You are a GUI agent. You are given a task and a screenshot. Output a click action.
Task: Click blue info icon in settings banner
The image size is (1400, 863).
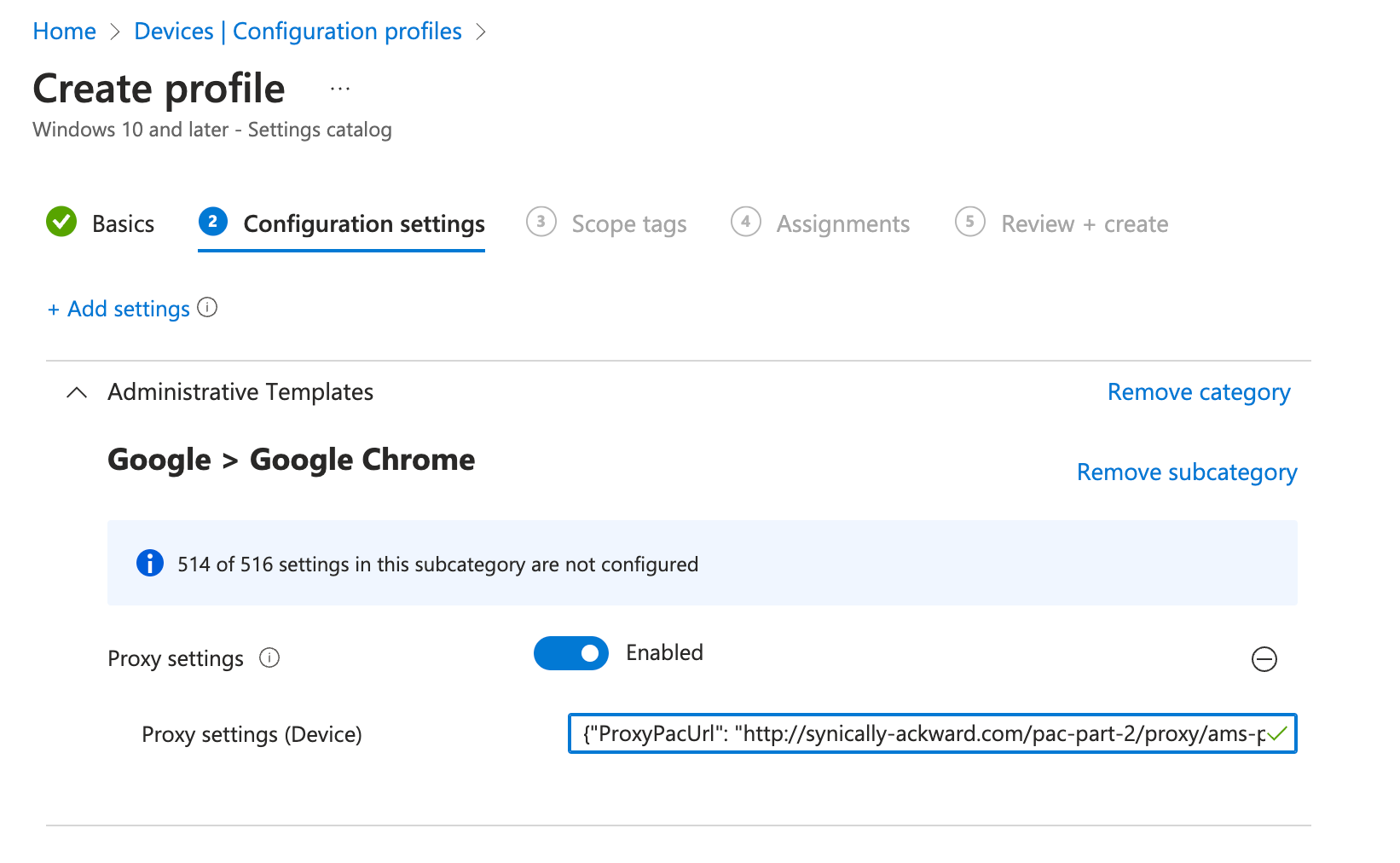(150, 564)
